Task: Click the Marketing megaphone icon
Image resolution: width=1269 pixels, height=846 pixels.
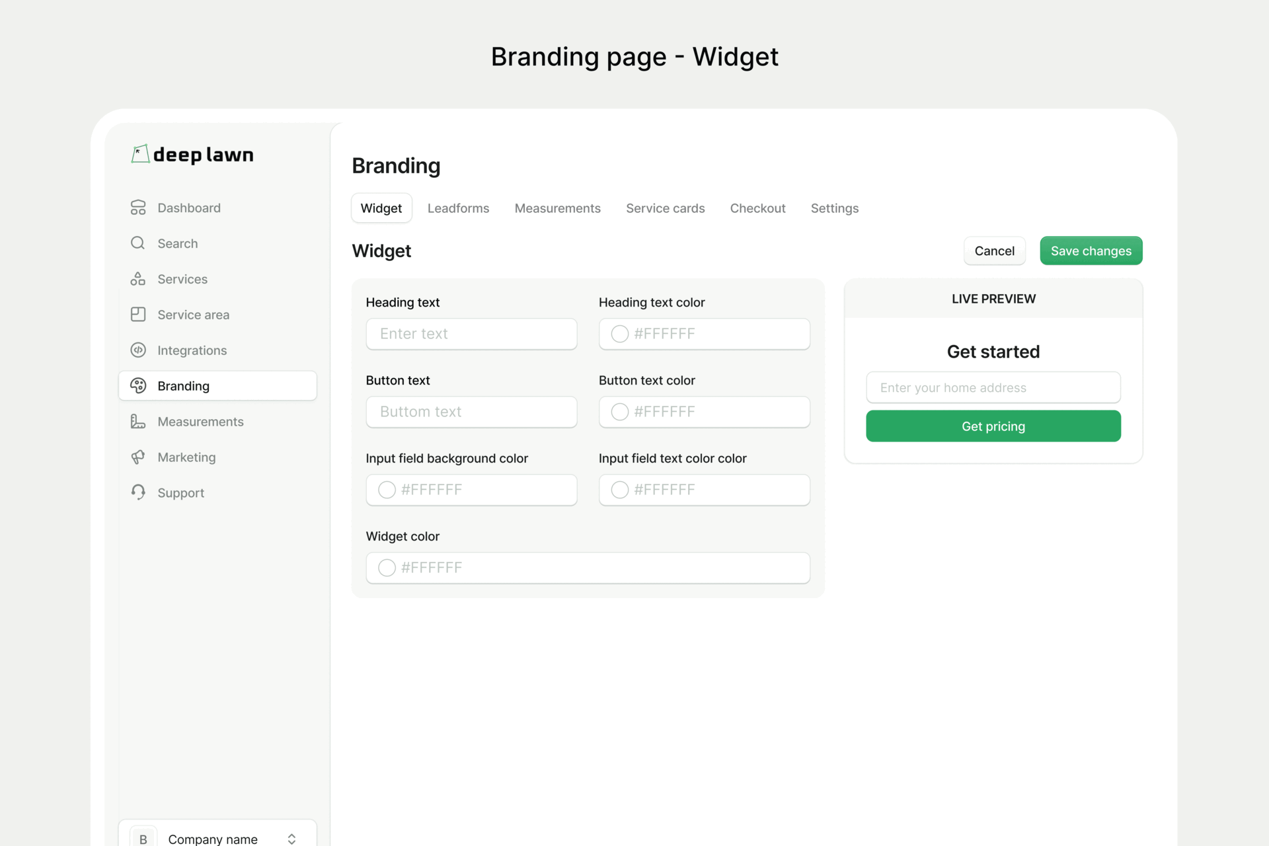Action: pyautogui.click(x=138, y=457)
